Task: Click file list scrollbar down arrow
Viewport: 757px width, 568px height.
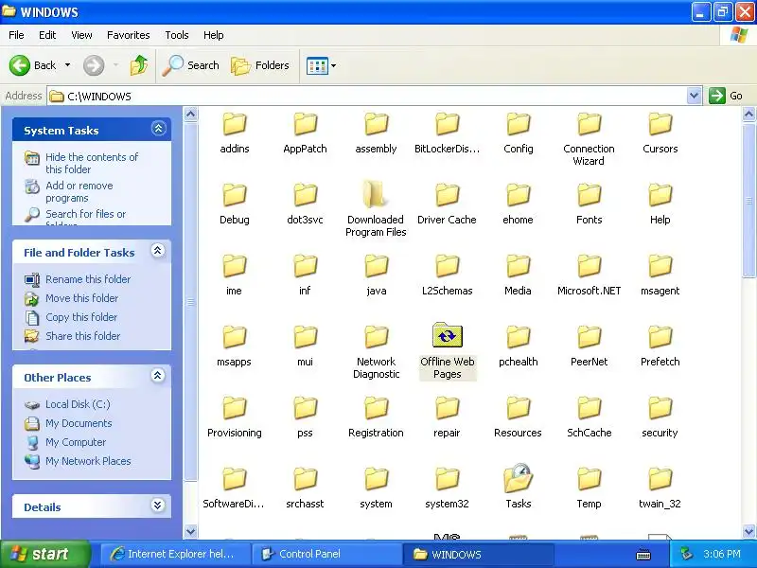Action: 748,531
